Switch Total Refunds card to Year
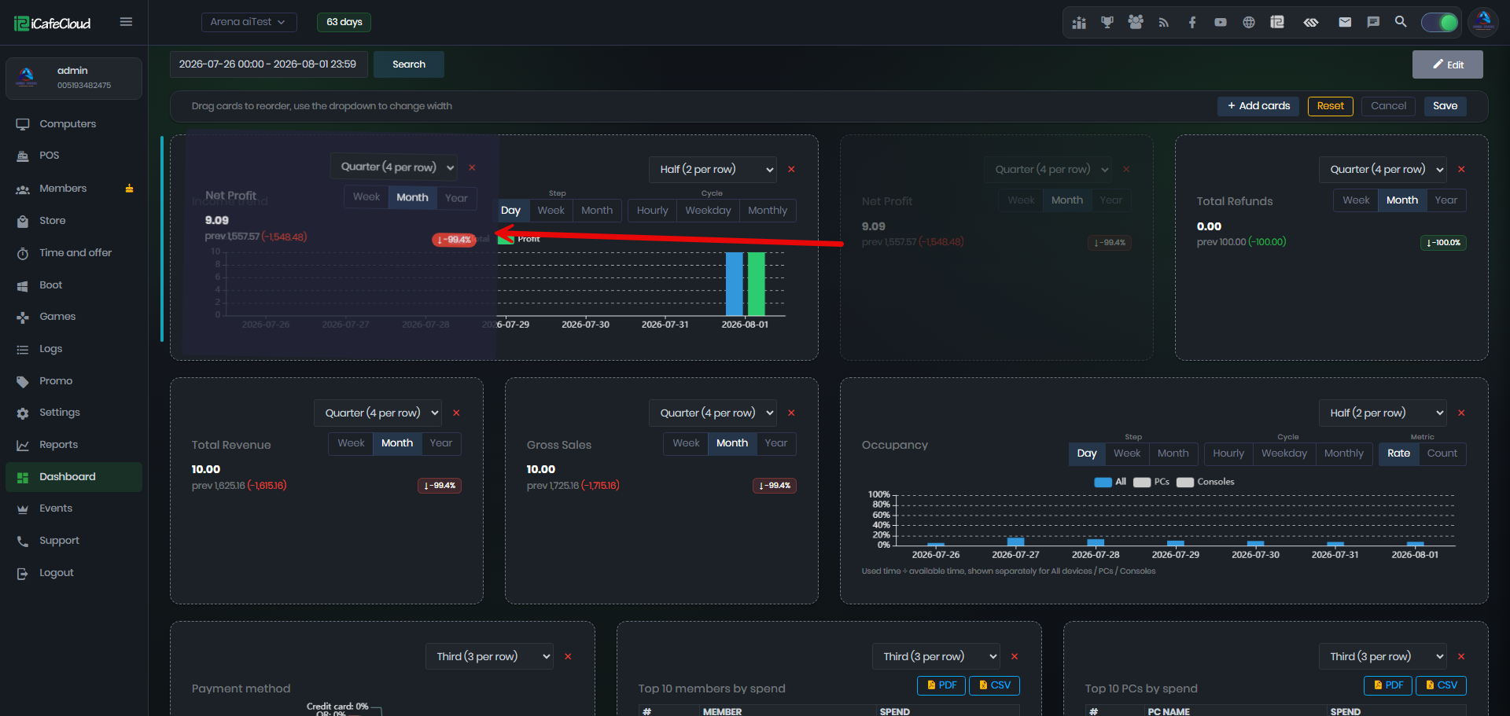Viewport: 1510px width, 716px height. 1446,200
